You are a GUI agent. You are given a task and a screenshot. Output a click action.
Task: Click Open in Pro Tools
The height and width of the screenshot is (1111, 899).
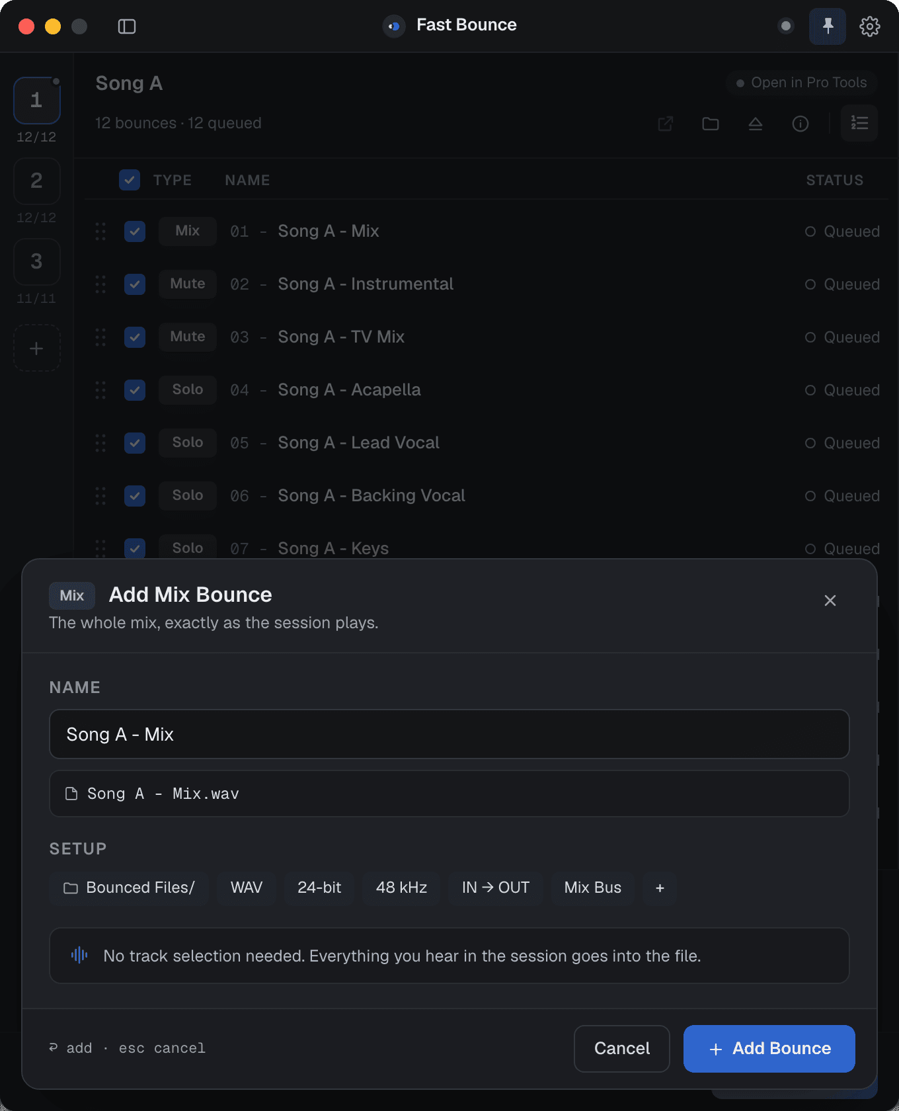click(x=801, y=83)
